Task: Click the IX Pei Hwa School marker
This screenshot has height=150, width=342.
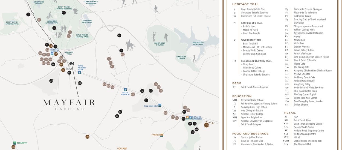Action: [53, 64]
